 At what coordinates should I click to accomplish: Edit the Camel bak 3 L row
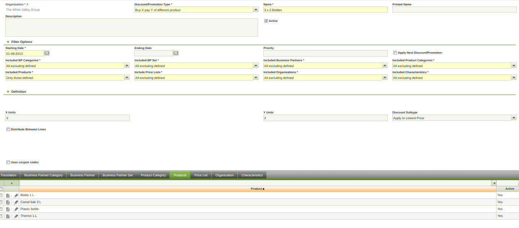pyautogui.click(x=16, y=202)
